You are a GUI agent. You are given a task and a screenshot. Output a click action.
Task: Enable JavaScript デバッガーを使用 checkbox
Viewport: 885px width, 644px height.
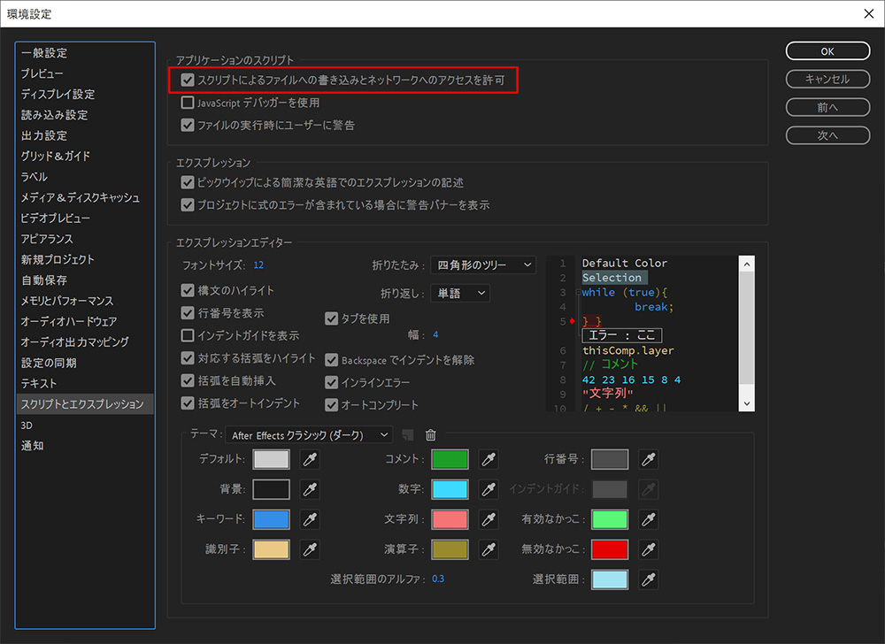pos(188,103)
